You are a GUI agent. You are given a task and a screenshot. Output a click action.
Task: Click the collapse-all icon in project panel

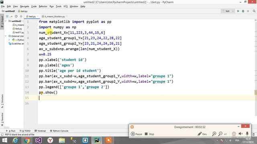[21, 16]
